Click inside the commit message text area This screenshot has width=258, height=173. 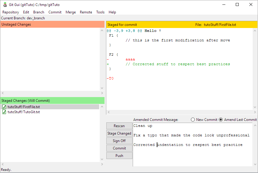pos(192,145)
